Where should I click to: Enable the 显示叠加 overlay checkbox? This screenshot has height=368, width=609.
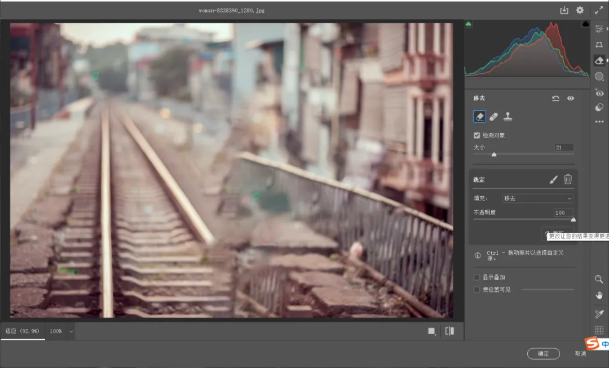[x=476, y=277]
